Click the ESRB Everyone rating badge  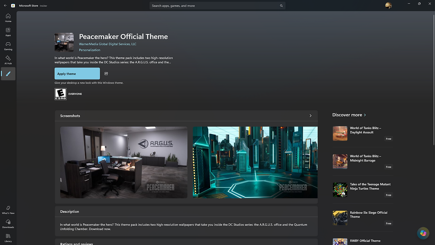click(60, 94)
